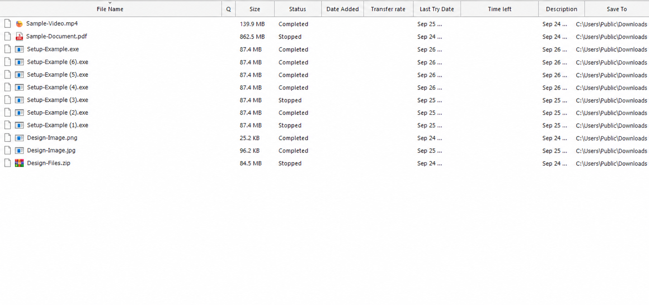Click the program icon beside Setup-Example (2).exe
The width and height of the screenshot is (649, 305).
19,113
